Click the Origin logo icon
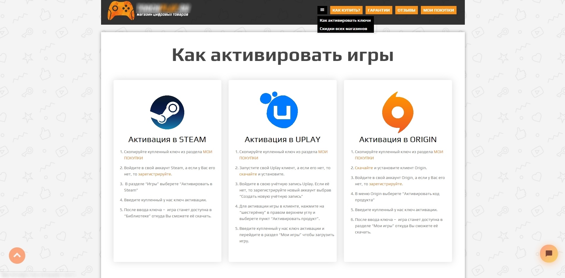This screenshot has height=278, width=565. (398, 112)
